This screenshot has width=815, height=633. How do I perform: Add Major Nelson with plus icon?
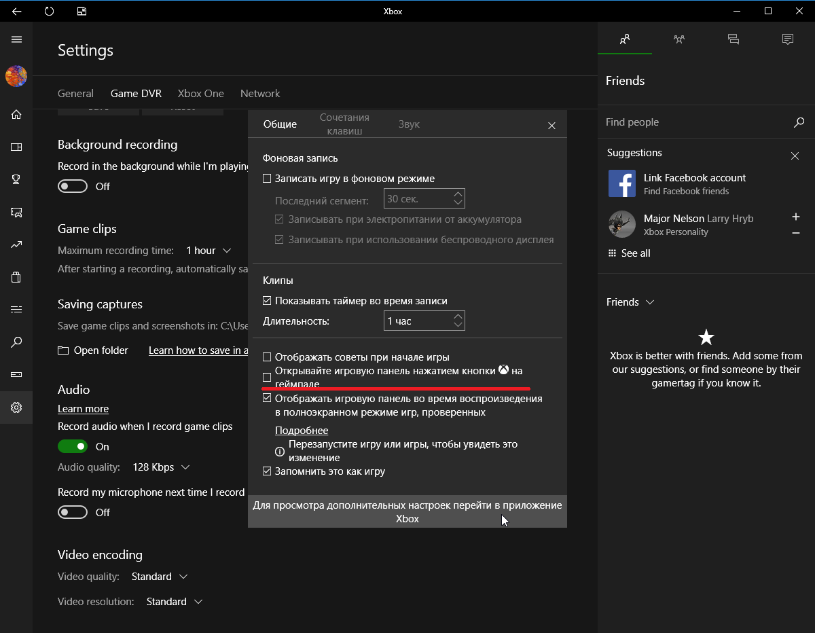point(796,217)
